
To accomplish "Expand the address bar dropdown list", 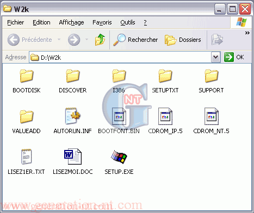I will (216, 57).
